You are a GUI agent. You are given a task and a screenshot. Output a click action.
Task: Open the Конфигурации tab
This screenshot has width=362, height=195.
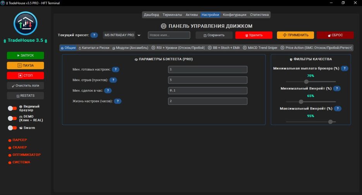click(x=235, y=15)
